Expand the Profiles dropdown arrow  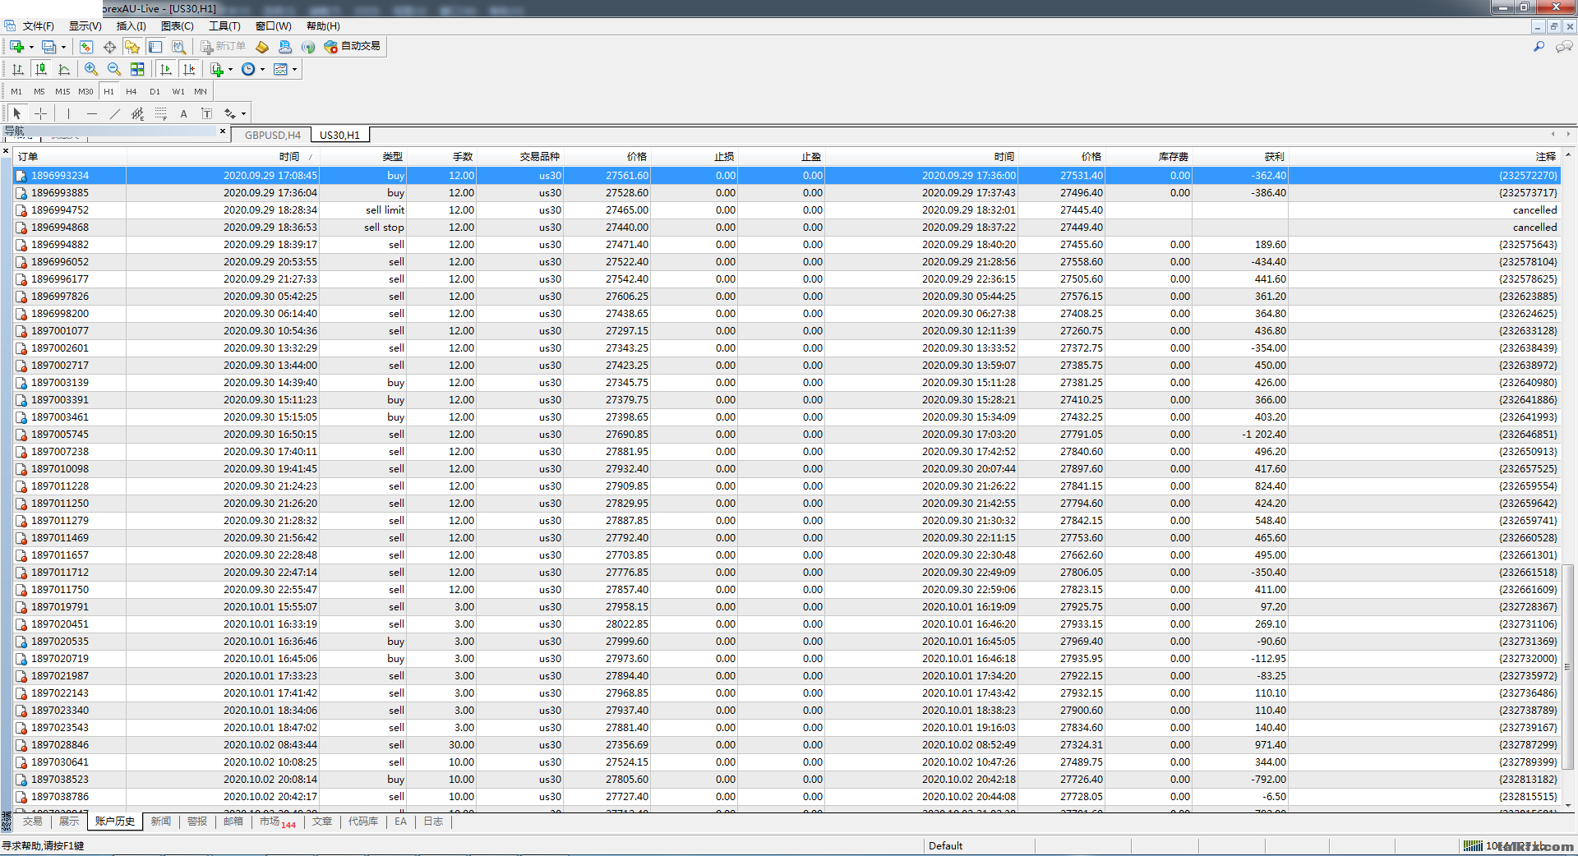63,47
